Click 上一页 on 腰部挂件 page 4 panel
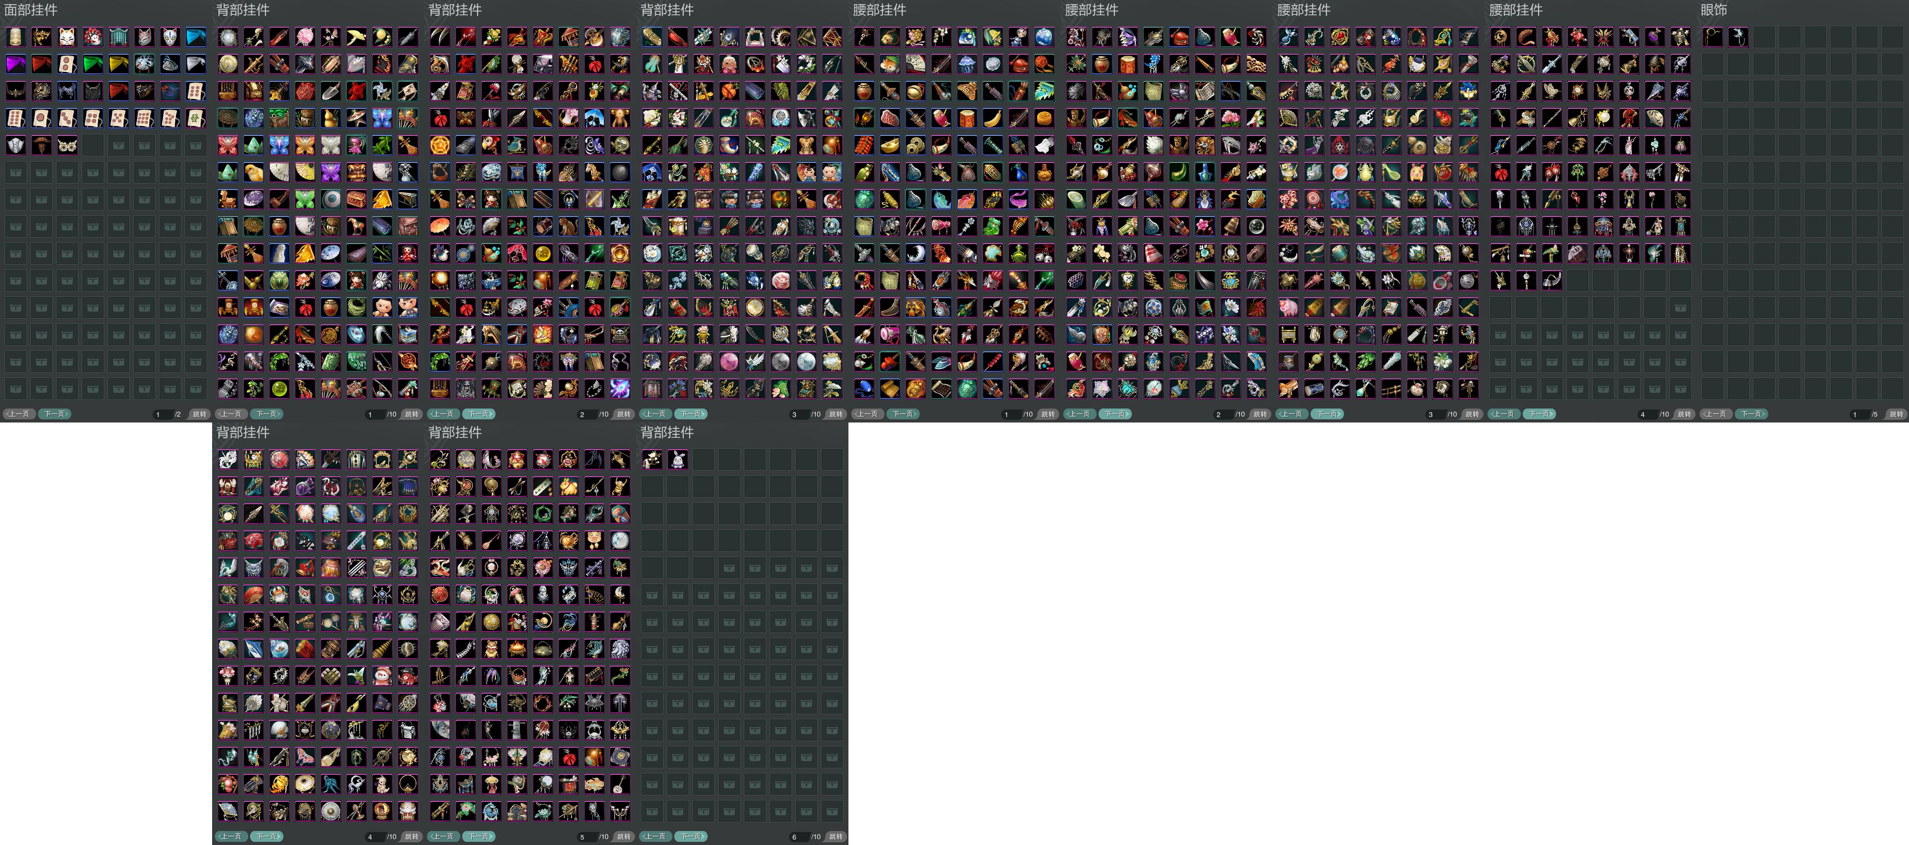Screen dimensions: 1909x845 [x=1504, y=414]
